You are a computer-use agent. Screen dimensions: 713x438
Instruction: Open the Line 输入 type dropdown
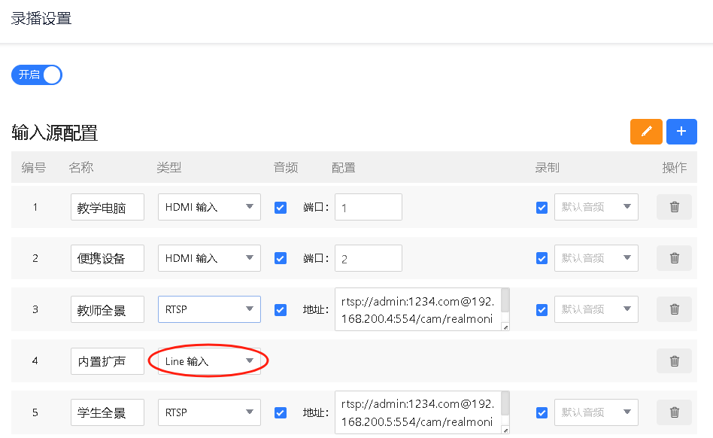point(209,361)
